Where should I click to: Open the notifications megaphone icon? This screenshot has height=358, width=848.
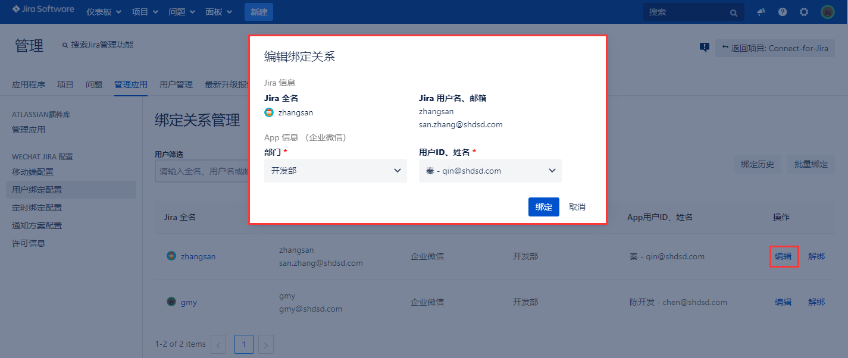tap(761, 12)
